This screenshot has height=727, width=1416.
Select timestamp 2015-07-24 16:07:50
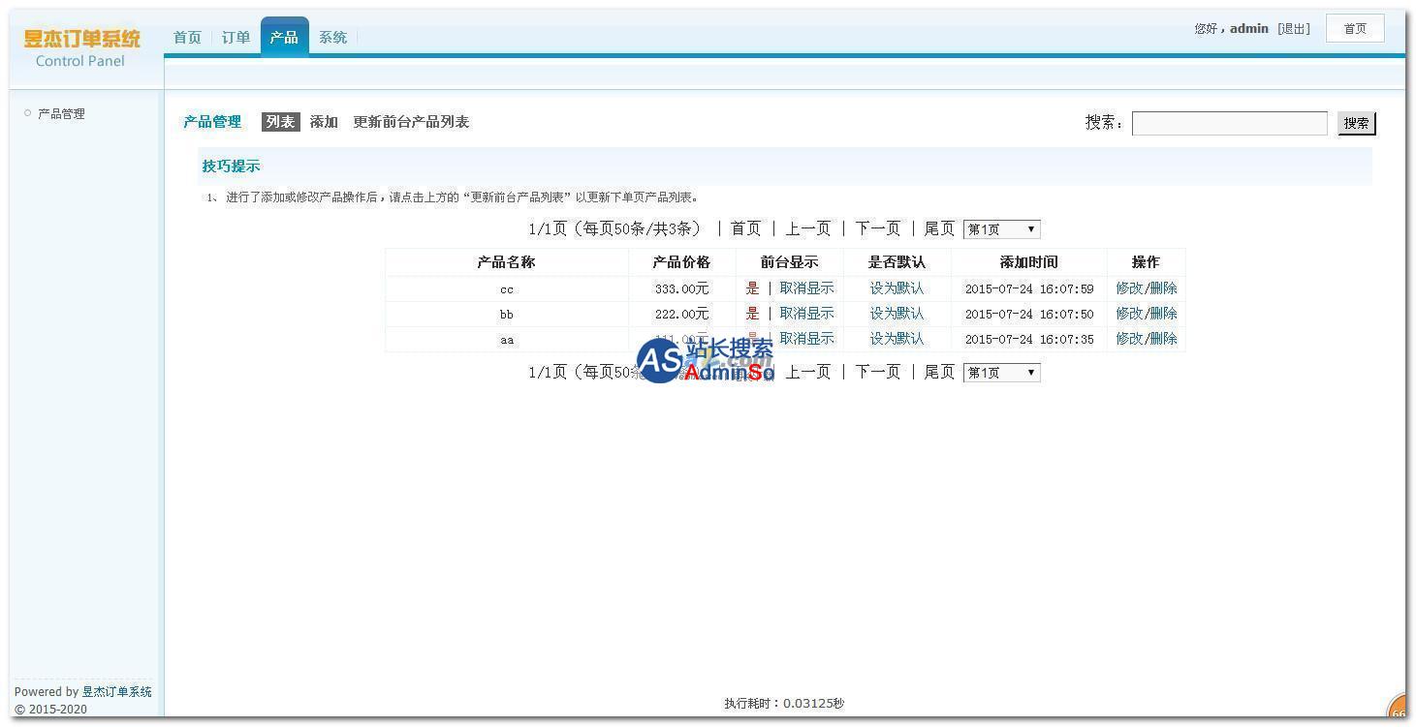tap(1029, 314)
